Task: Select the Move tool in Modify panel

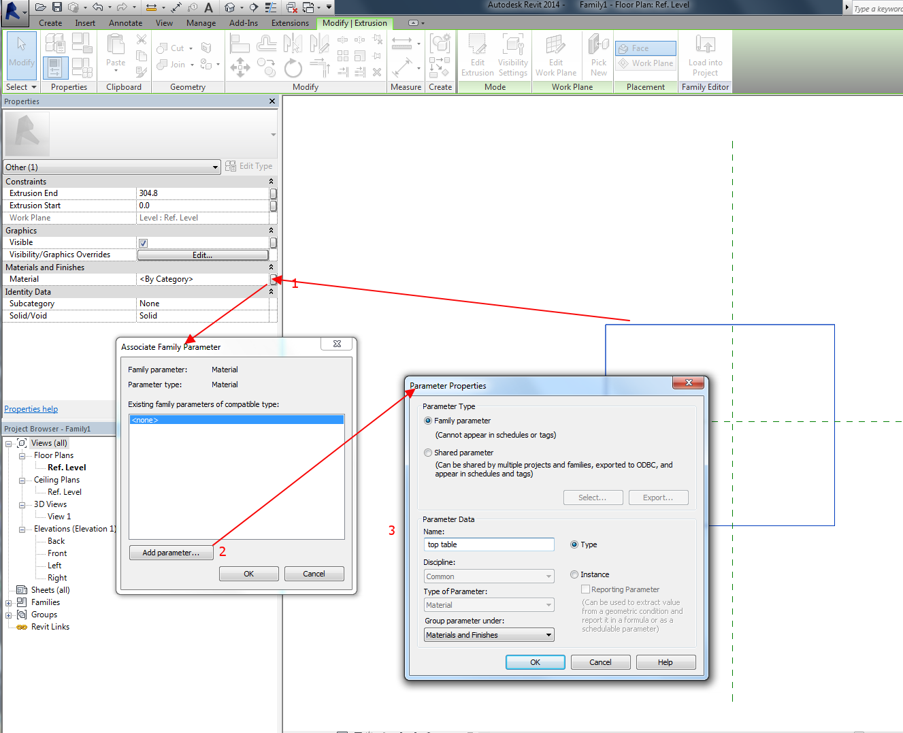Action: 240,67
